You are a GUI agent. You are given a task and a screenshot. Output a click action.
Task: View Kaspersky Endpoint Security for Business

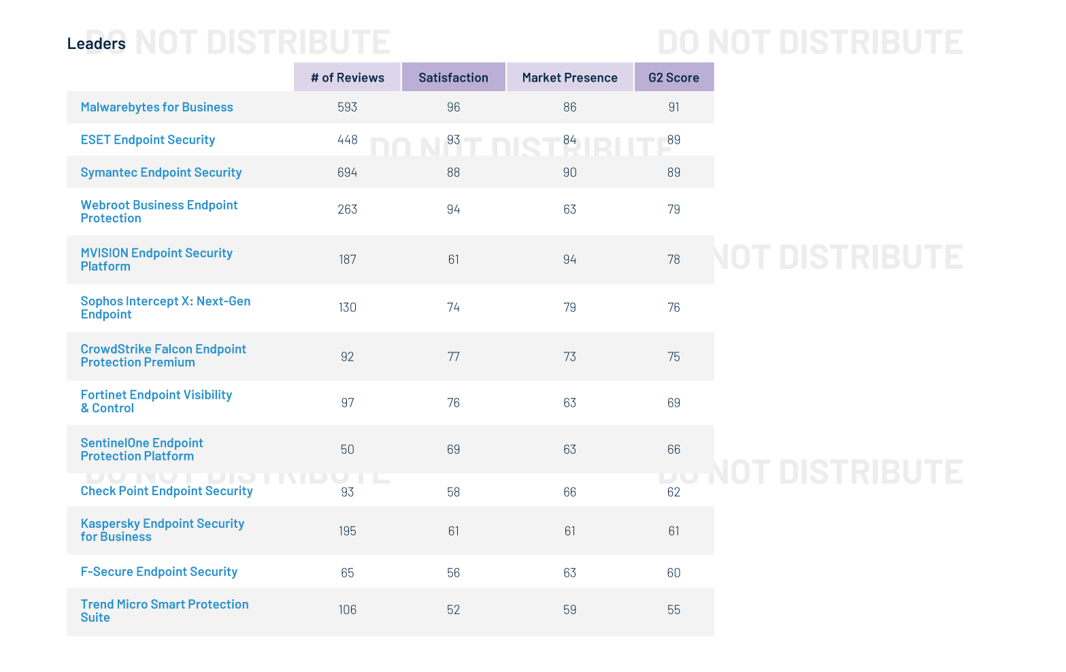click(162, 530)
